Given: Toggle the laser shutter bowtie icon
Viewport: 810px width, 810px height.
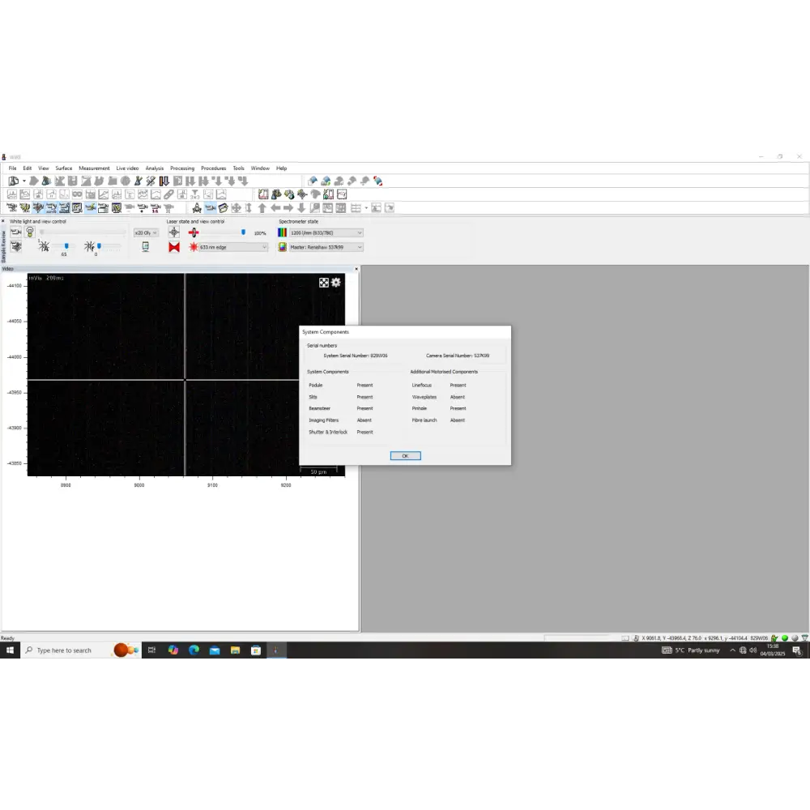Looking at the screenshot, I should click(174, 248).
